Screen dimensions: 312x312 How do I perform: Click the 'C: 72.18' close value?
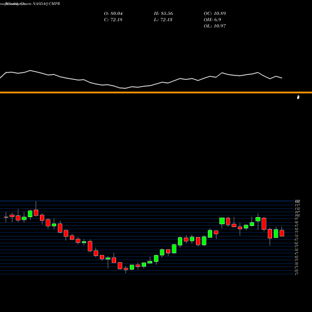click(113, 20)
